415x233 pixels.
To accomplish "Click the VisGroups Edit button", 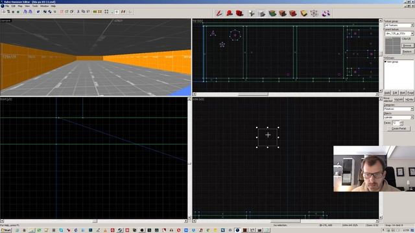I will 395,93.
